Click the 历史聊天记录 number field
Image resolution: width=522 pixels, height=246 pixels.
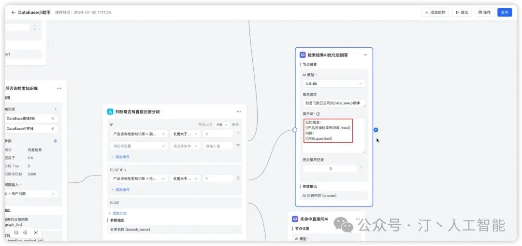pyautogui.click(x=330, y=168)
